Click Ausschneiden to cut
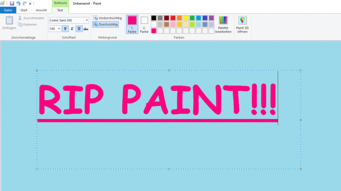The image size is (341, 191). 31,18
